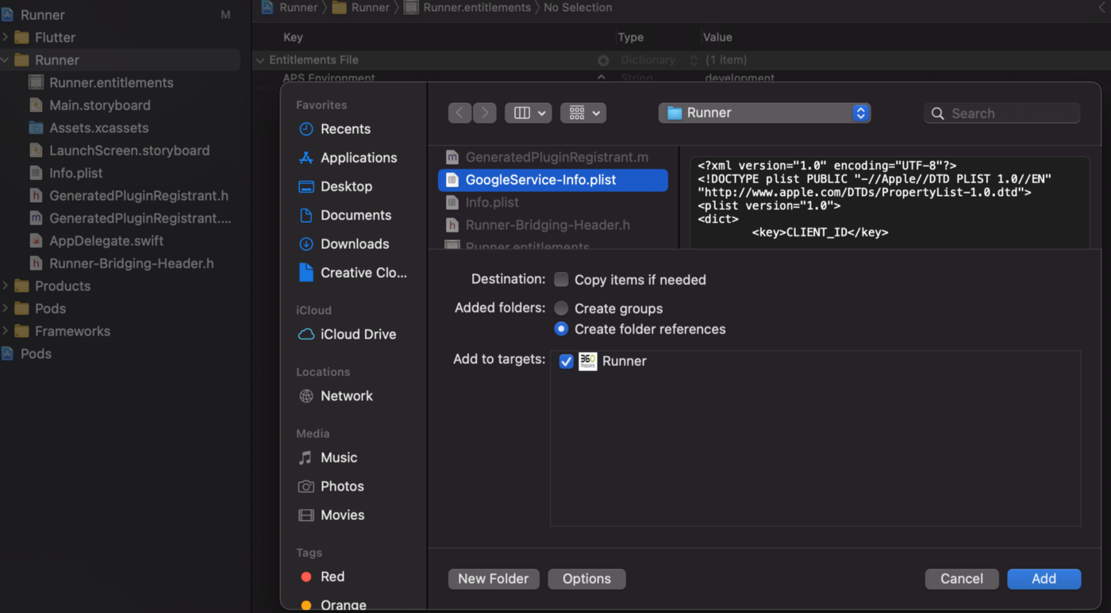Enable the Copy items if needed checkbox
The image size is (1111, 613).
(562, 279)
